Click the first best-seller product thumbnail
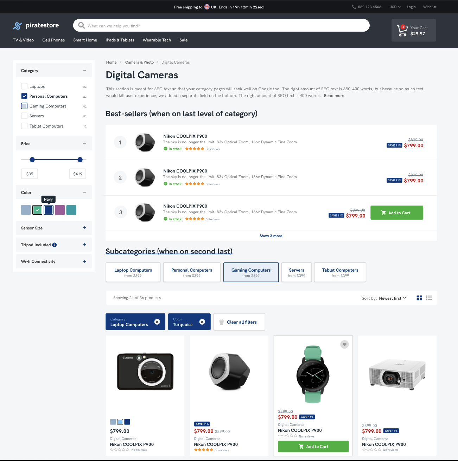Screen dimensions: 458x461 tap(145, 142)
